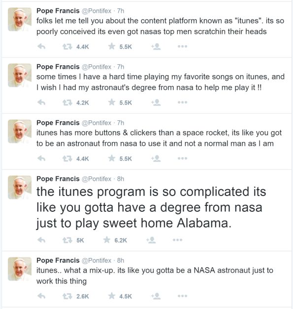Open more options on buttons & clickers tweet

coord(182,159)
